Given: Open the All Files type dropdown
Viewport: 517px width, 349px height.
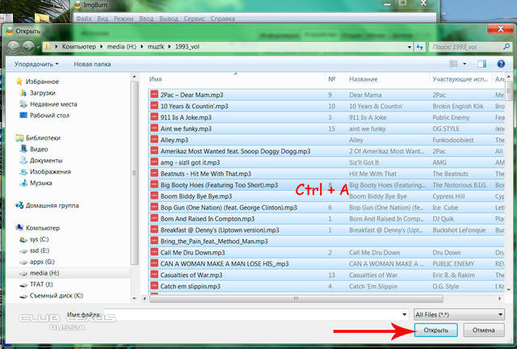Looking at the screenshot, I should (x=457, y=313).
